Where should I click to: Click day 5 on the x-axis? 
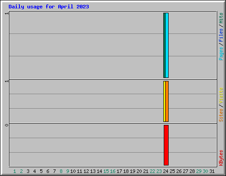point(41,171)
